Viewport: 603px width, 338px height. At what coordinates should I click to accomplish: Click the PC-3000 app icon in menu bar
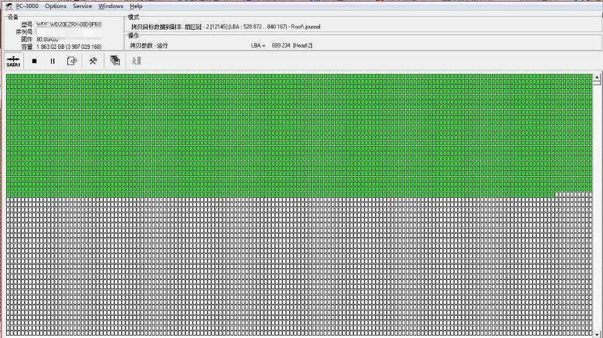click(x=9, y=6)
